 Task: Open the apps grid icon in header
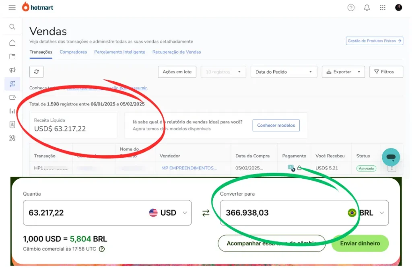[383, 8]
